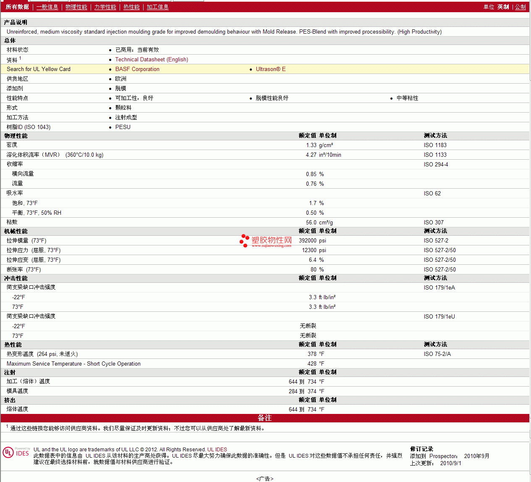Select the 无断裂 result in the last 73°F row

point(308,336)
